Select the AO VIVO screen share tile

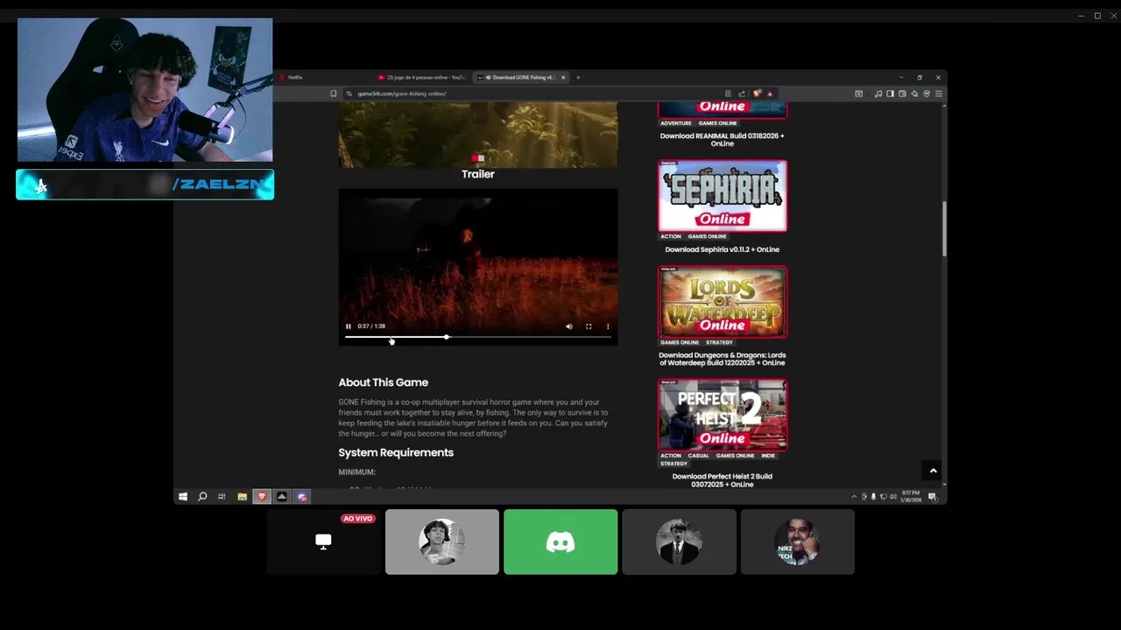click(x=323, y=542)
